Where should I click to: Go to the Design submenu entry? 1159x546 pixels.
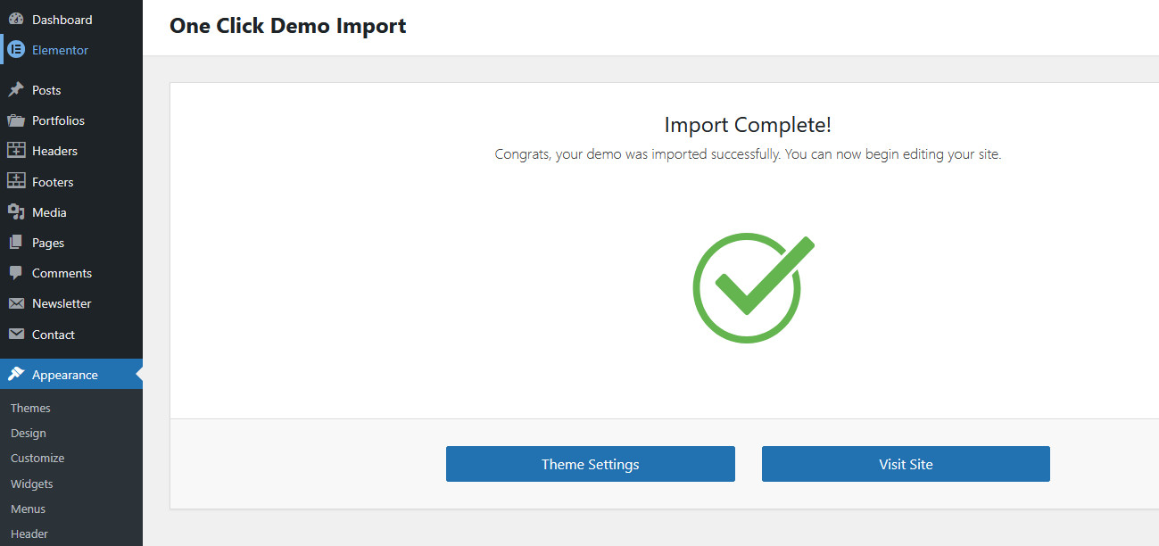point(29,433)
